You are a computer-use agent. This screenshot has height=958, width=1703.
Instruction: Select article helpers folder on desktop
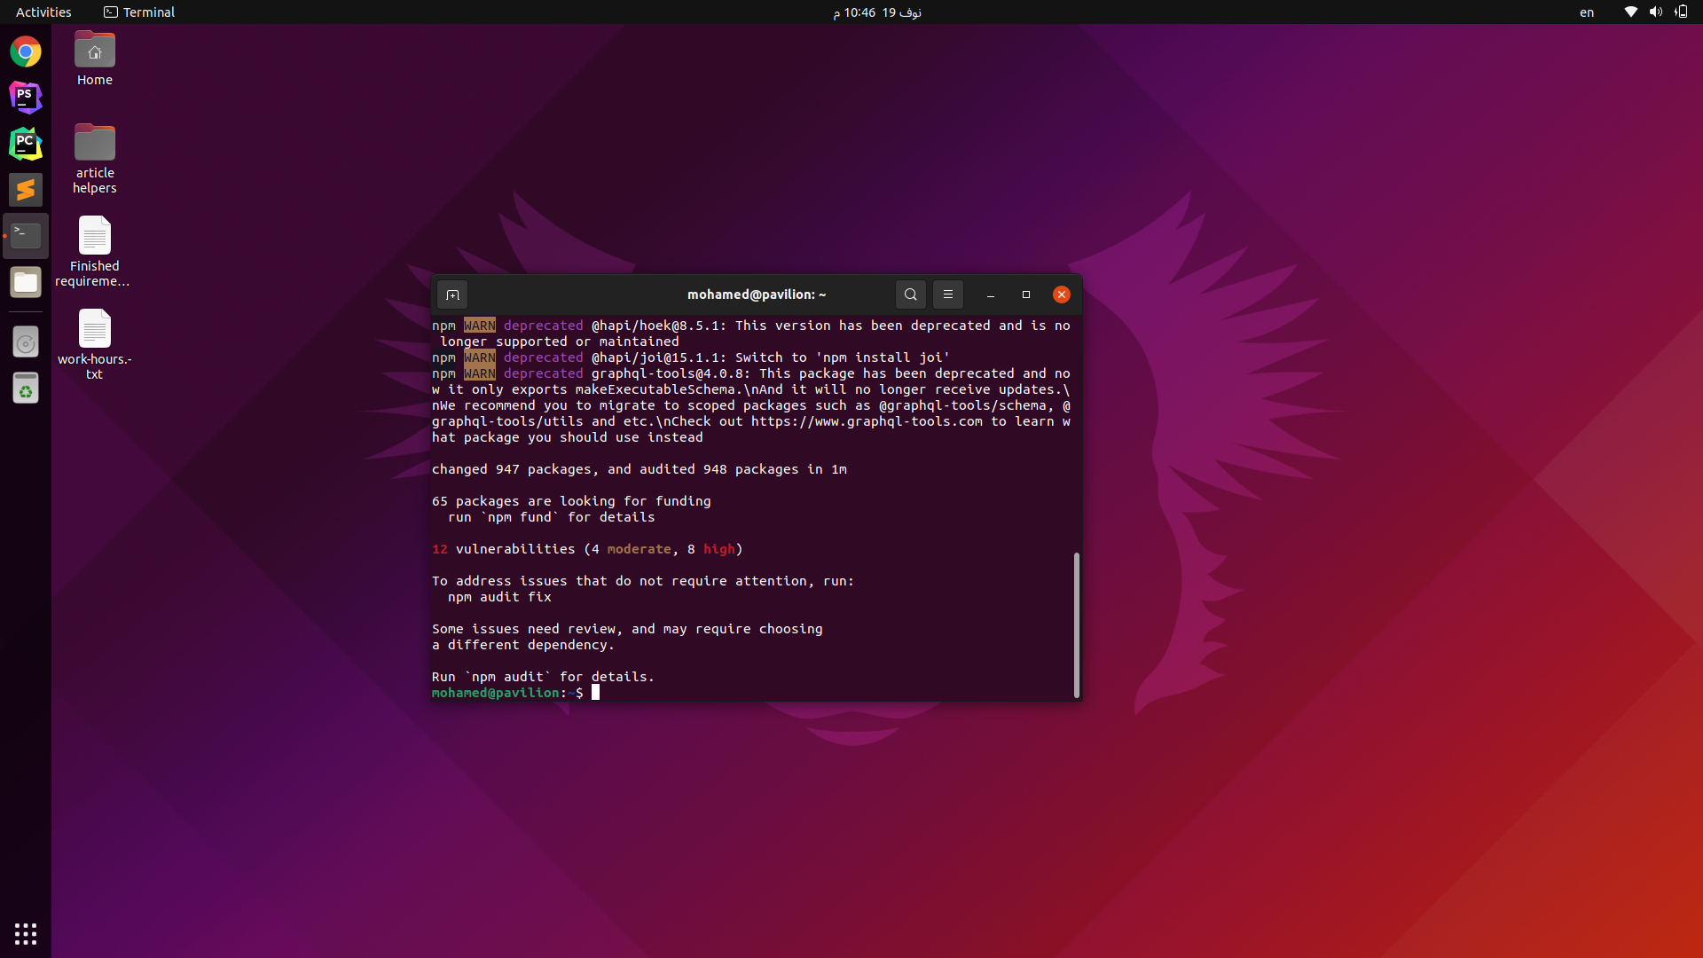(x=95, y=156)
